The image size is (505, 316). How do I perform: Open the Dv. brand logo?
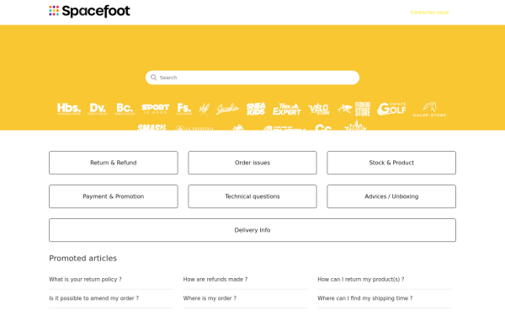pos(98,109)
